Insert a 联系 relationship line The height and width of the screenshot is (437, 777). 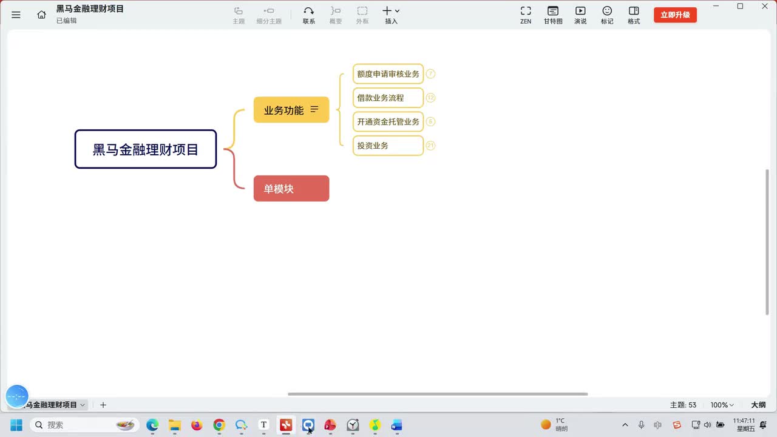point(309,15)
